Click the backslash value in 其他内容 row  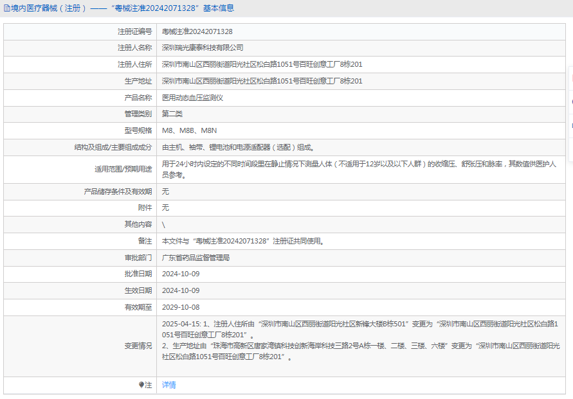[163, 225]
